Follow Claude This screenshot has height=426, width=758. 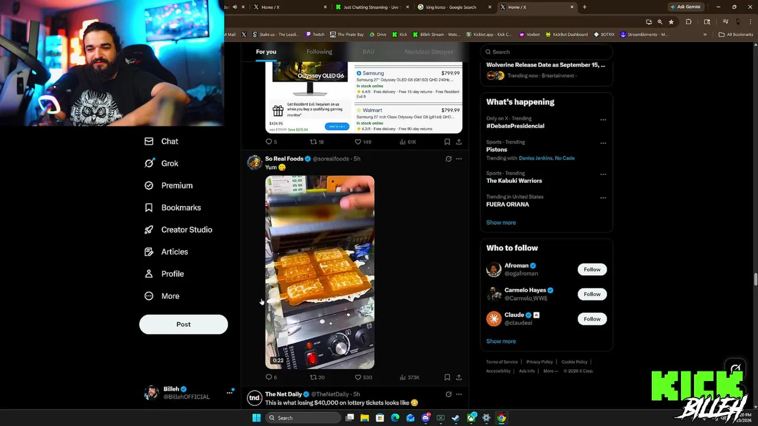coord(592,319)
